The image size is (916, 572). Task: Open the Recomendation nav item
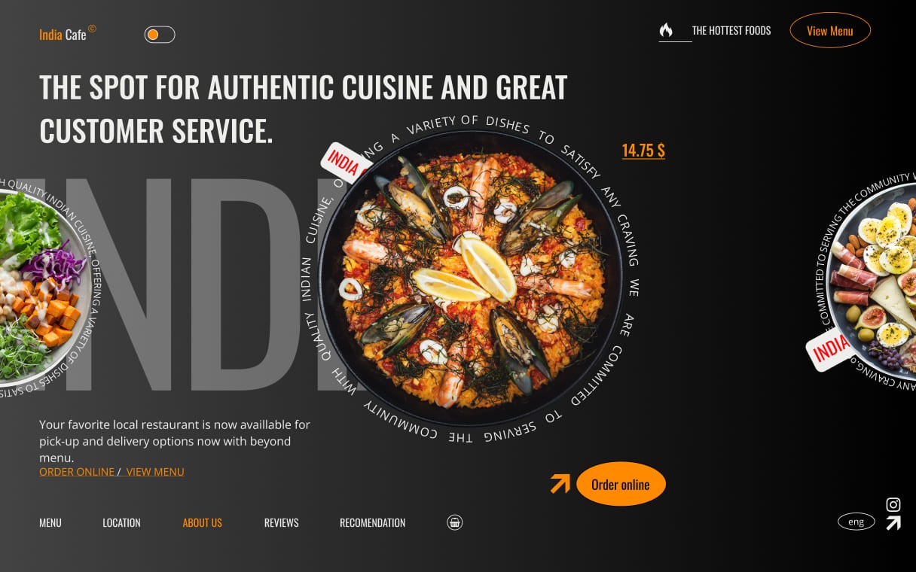pyautogui.click(x=372, y=522)
